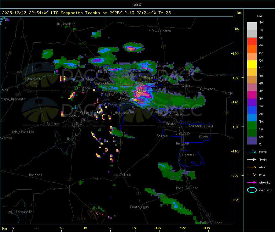Click the 'Valle_Grande' map label
The width and height of the screenshot is (275, 232).
91,112
